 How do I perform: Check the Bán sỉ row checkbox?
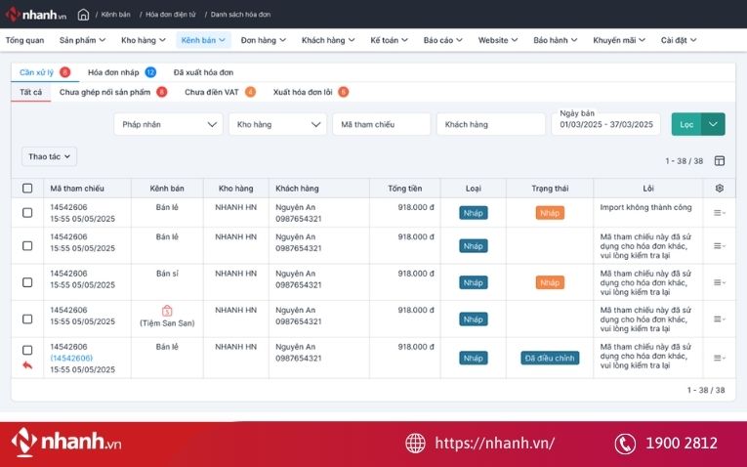point(27,282)
